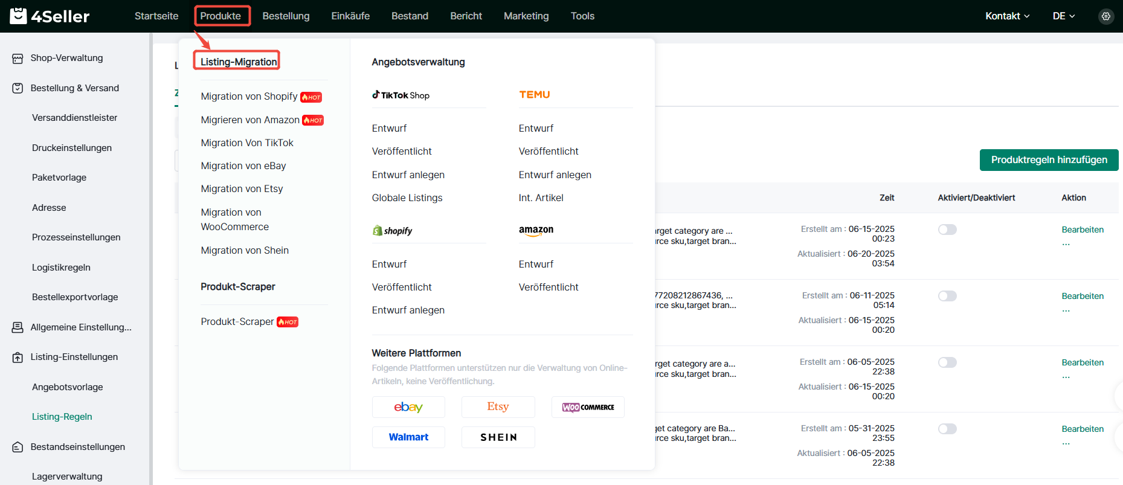Open Entwurf anlegen under Shopify
Screen dimensions: 1123x485
[408, 310]
